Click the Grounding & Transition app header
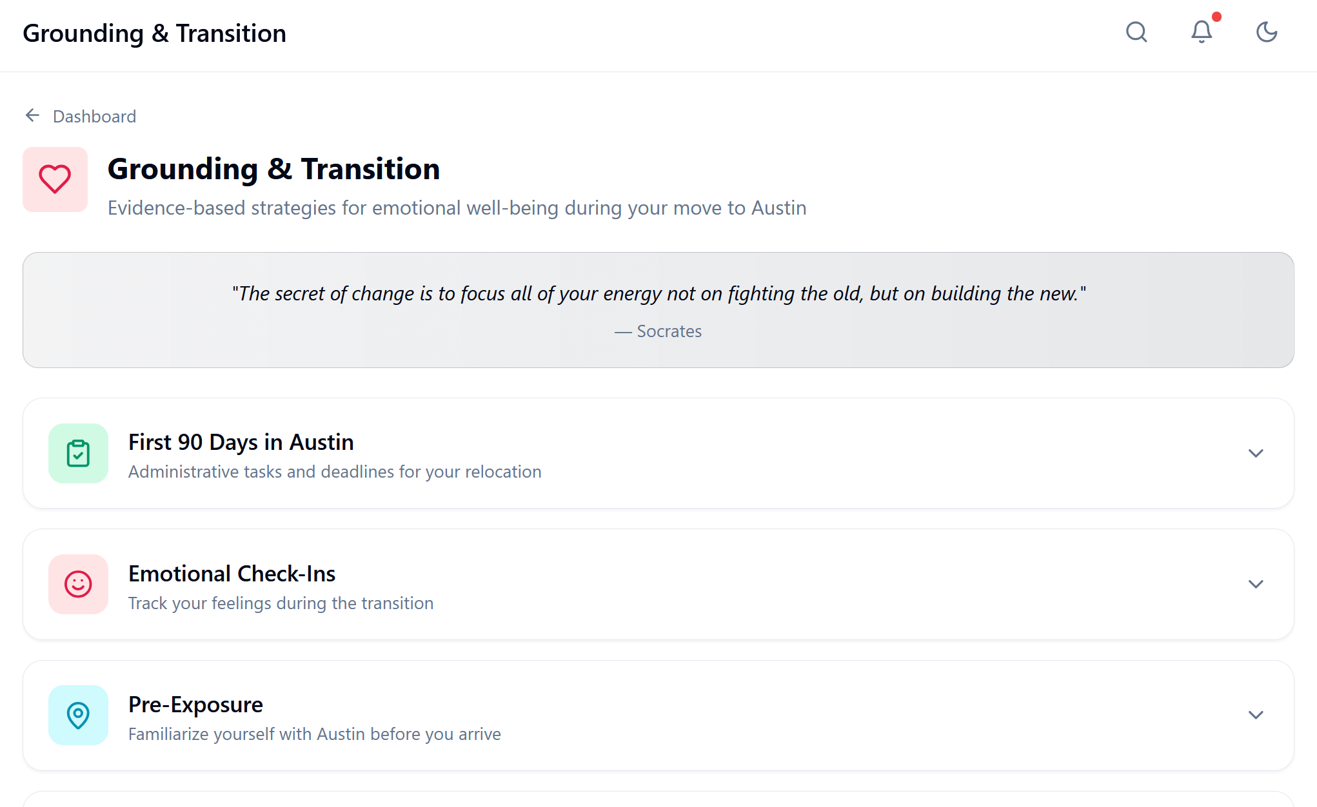The width and height of the screenshot is (1317, 807). [x=154, y=33]
